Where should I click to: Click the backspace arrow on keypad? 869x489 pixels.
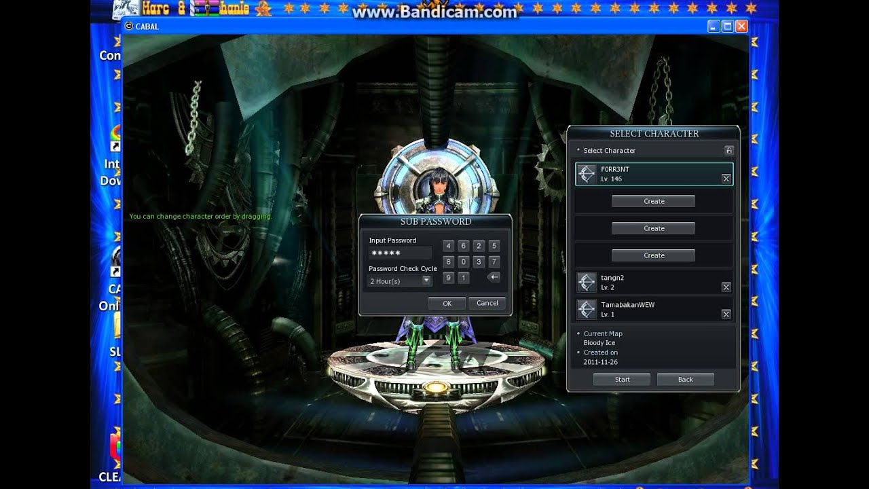494,277
